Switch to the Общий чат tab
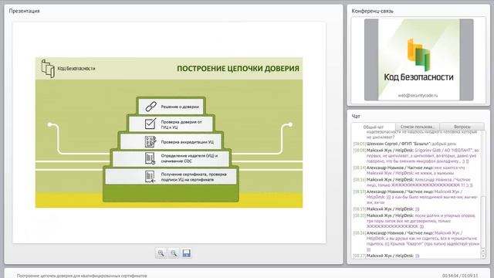 374,127
